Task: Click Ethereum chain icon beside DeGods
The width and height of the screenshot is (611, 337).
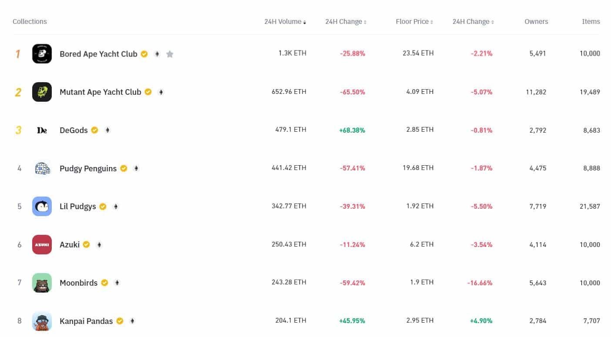Action: point(107,130)
